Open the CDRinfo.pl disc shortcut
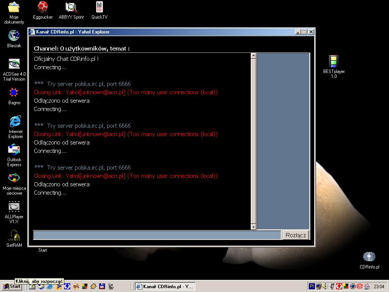Viewport: 389px width, 292px height. 369,260
